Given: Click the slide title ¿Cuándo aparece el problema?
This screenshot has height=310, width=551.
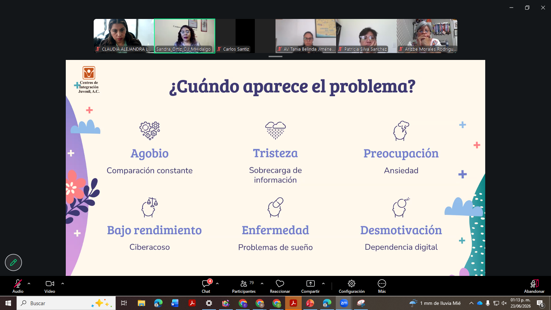Looking at the screenshot, I should tap(292, 86).
